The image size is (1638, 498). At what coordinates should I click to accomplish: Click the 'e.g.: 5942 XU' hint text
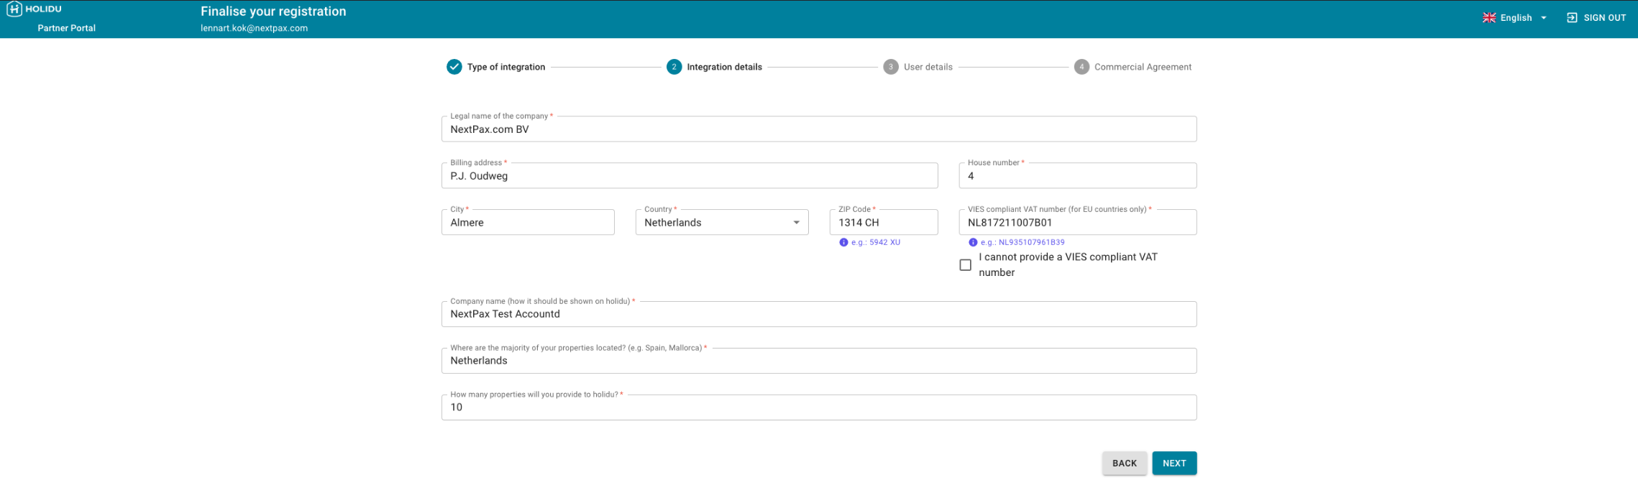coord(875,242)
